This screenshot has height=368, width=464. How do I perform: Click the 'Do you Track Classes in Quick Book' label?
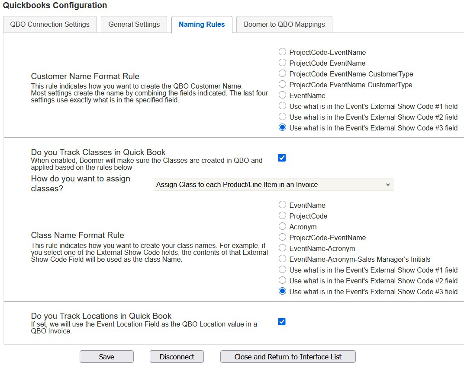pyautogui.click(x=98, y=152)
